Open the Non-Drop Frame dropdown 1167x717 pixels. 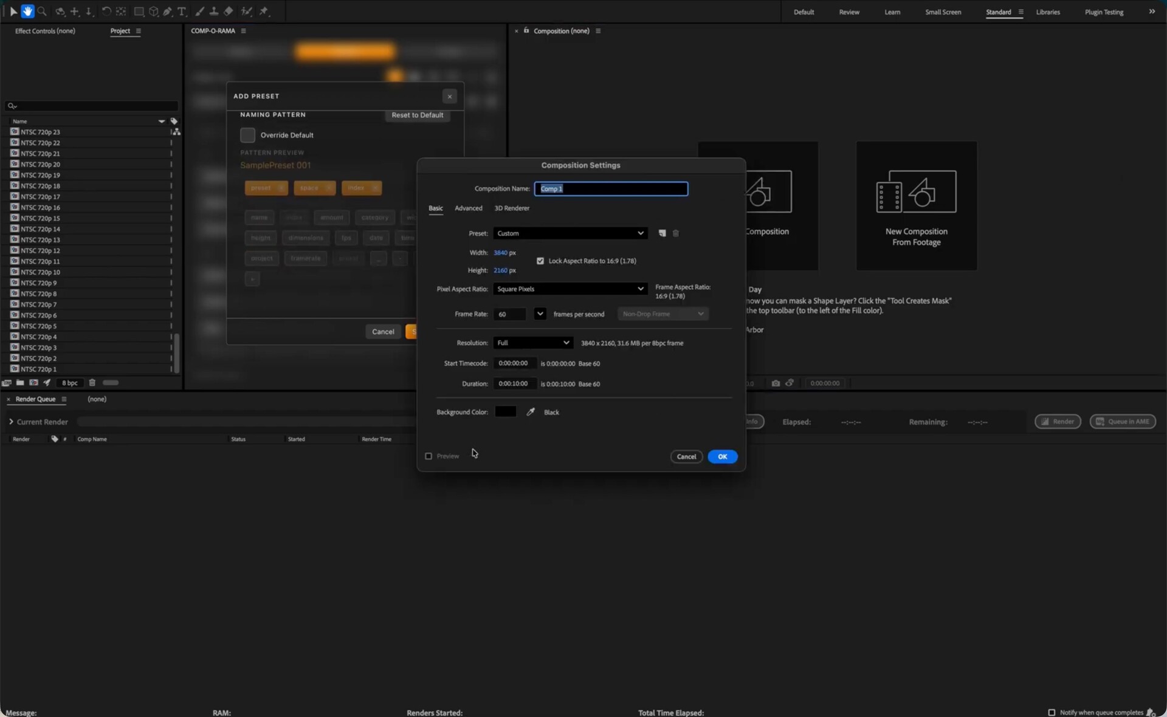663,314
